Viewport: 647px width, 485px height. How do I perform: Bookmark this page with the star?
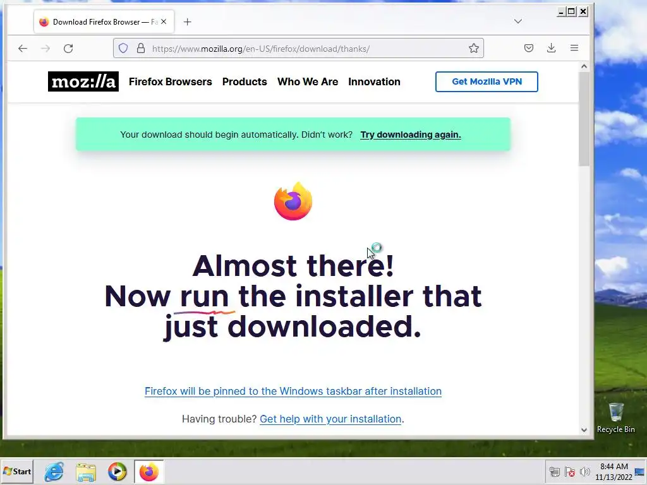pos(474,48)
